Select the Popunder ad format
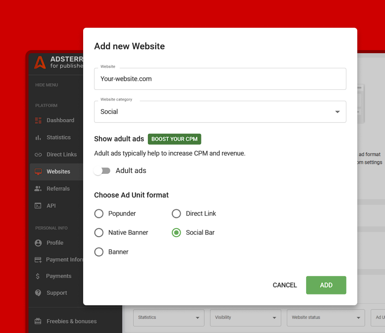Viewport: 385px width, 333px height. (x=99, y=214)
